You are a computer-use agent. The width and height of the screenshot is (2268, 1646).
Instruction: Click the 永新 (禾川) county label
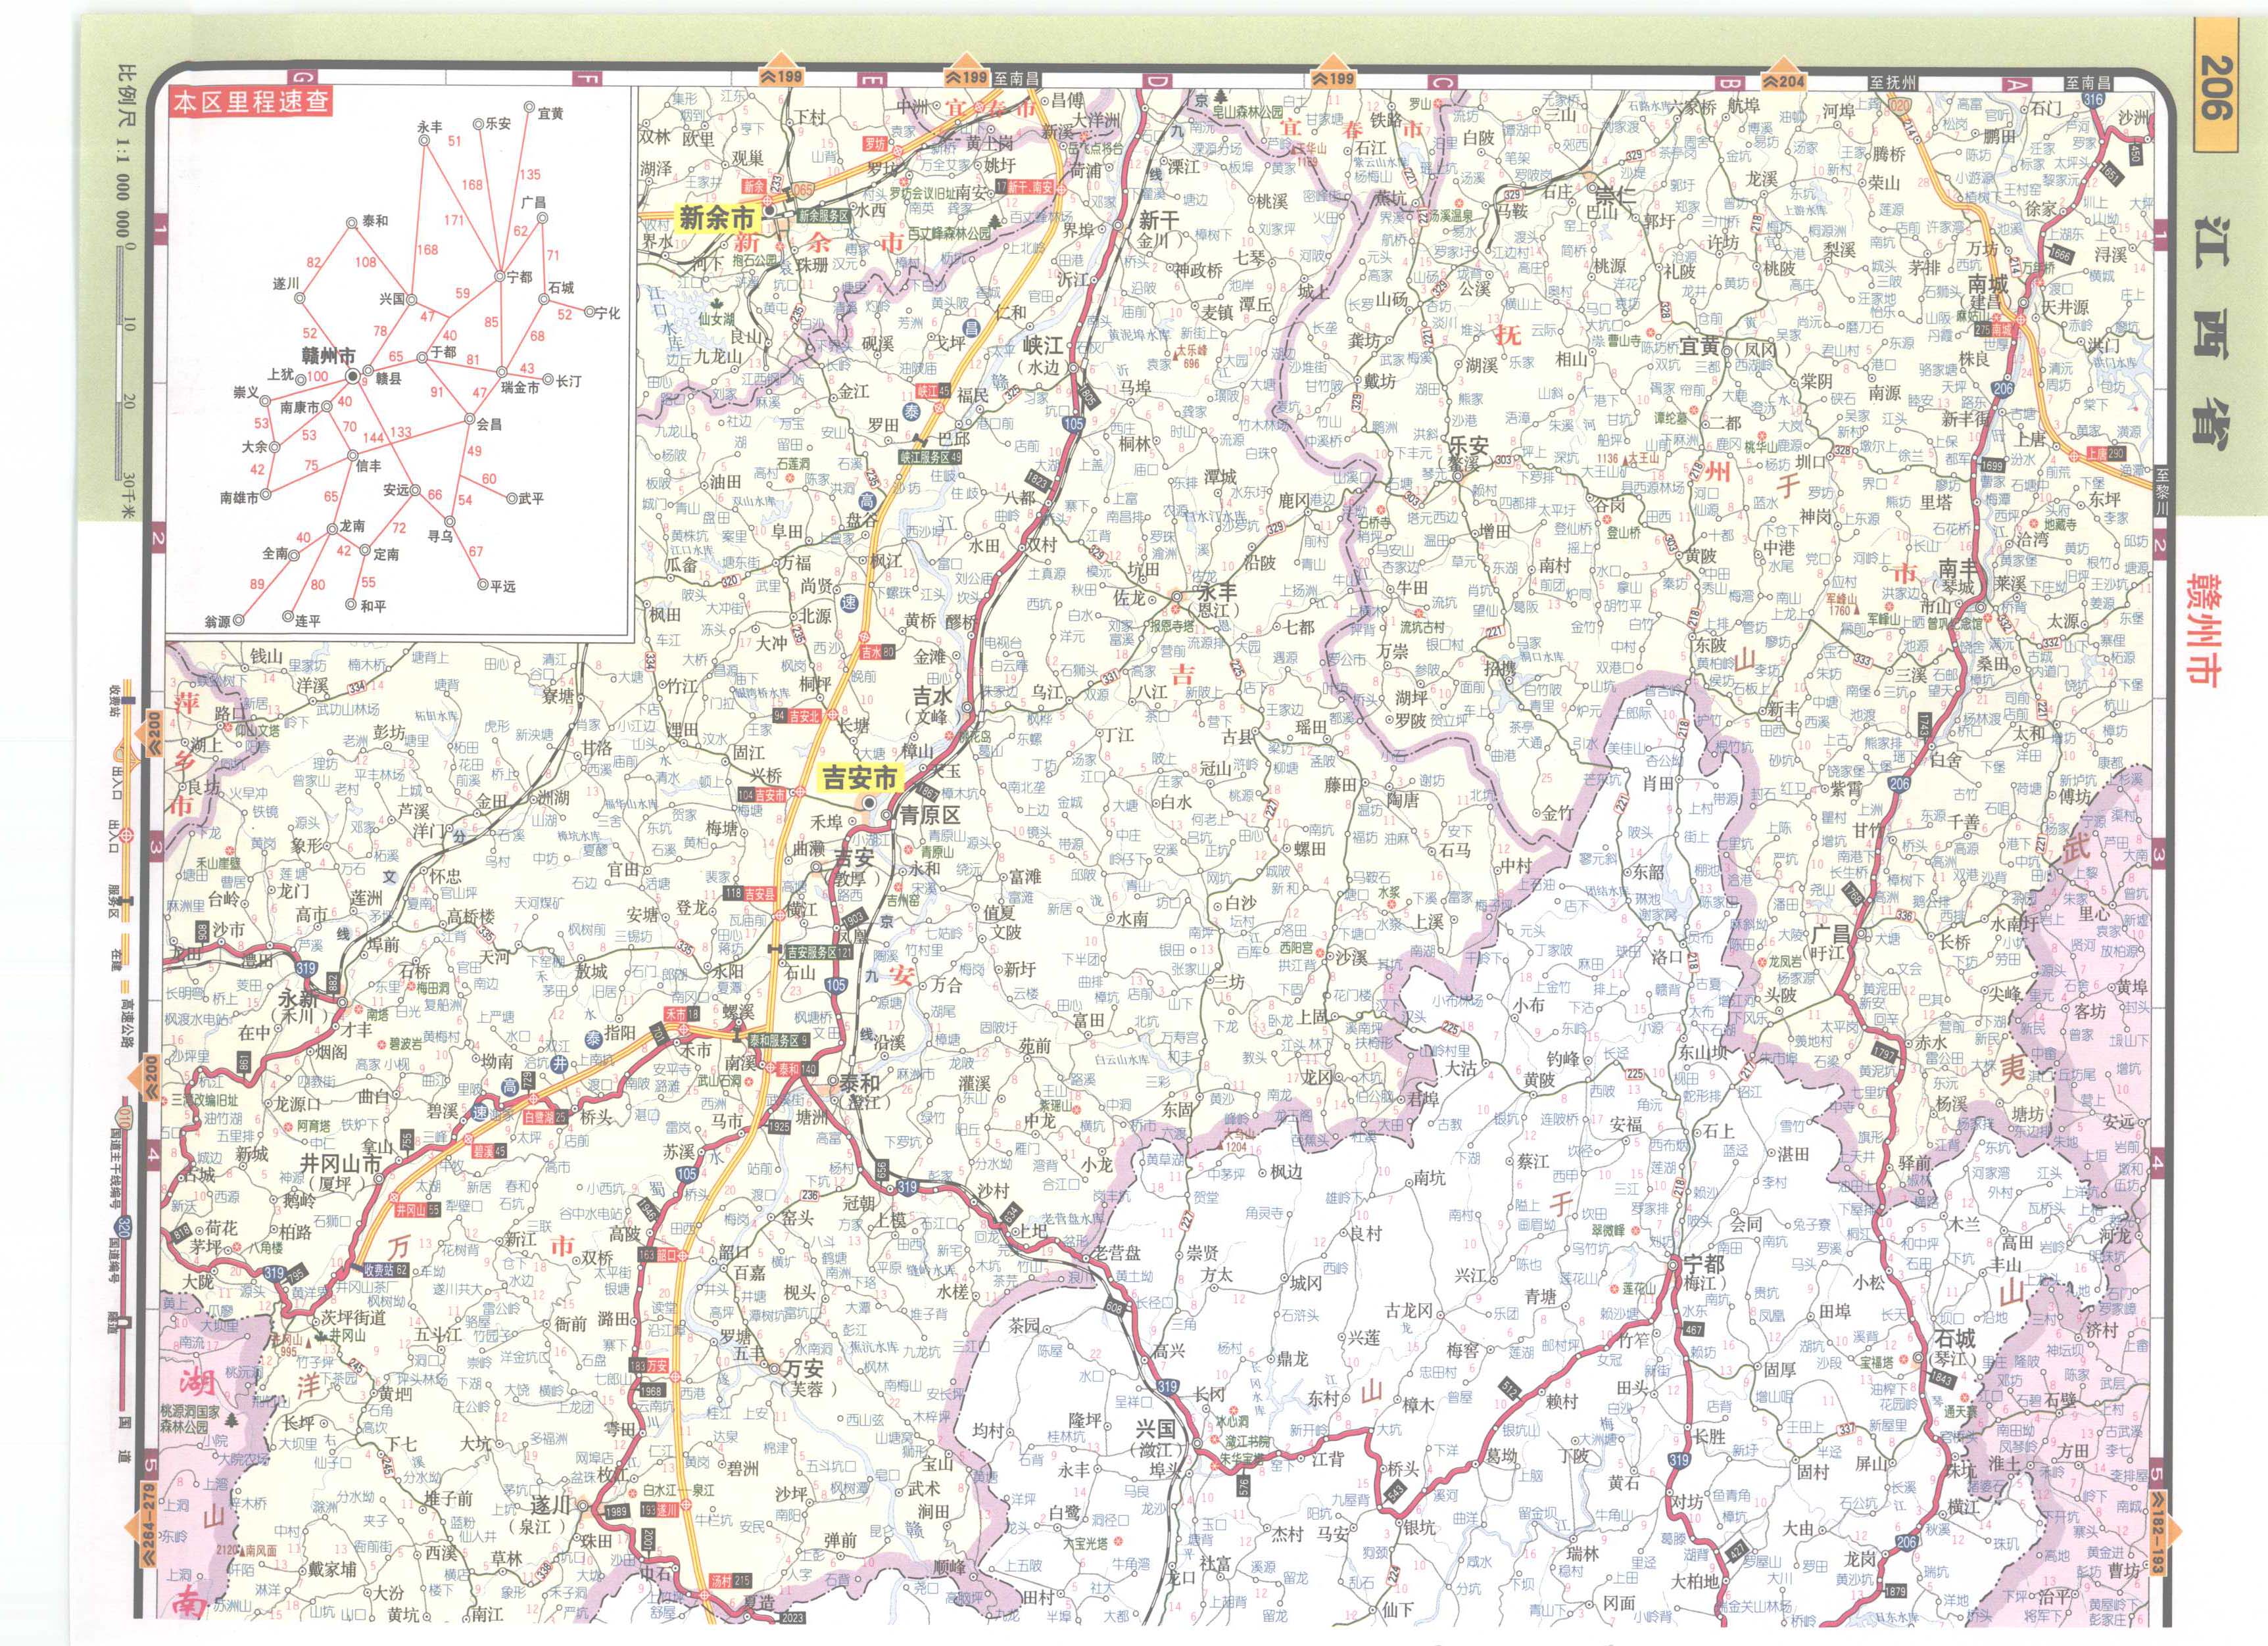[302, 1008]
